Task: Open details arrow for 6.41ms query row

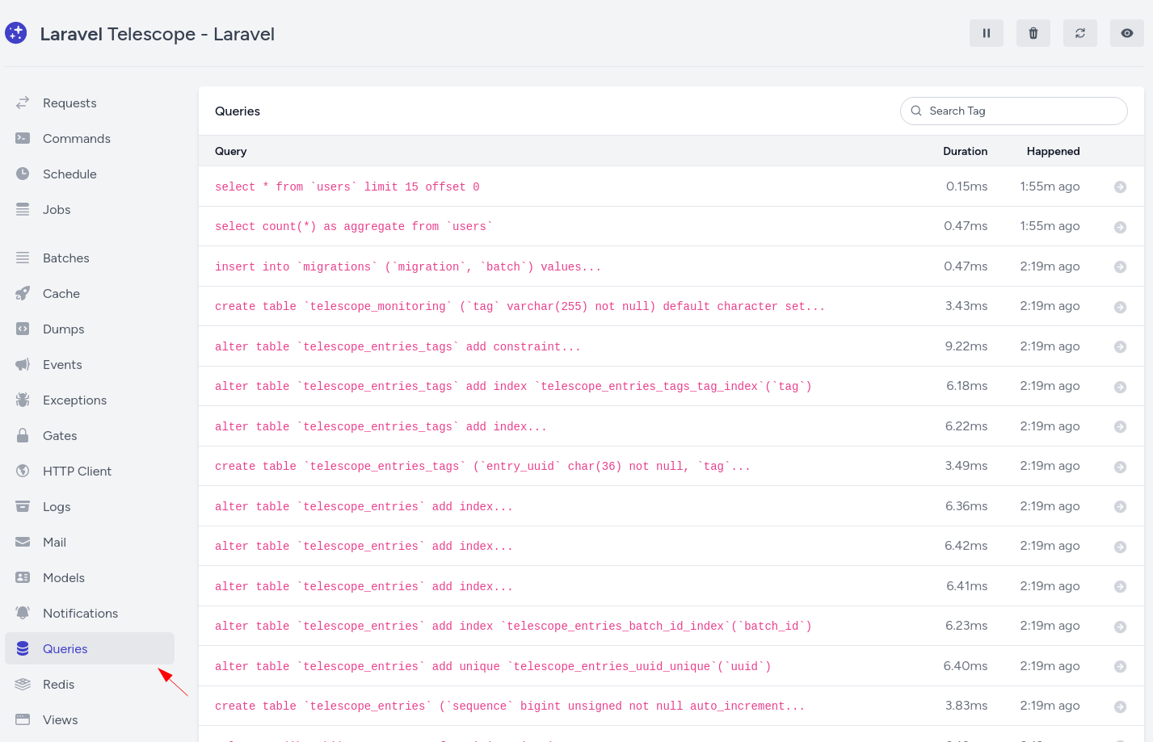Action: 1120,586
